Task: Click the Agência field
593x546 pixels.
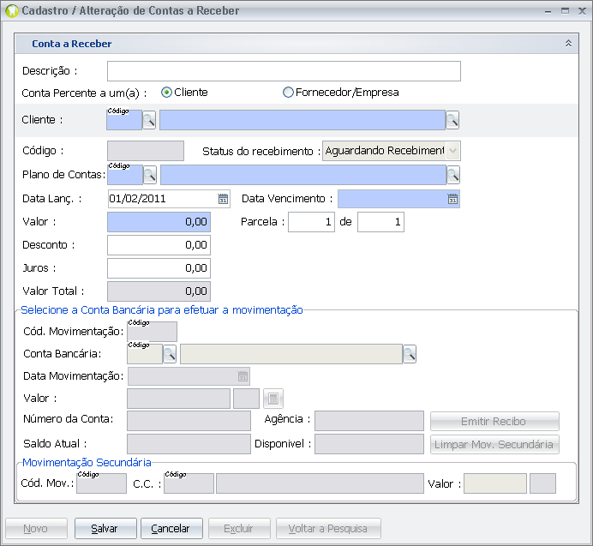Action: point(369,421)
